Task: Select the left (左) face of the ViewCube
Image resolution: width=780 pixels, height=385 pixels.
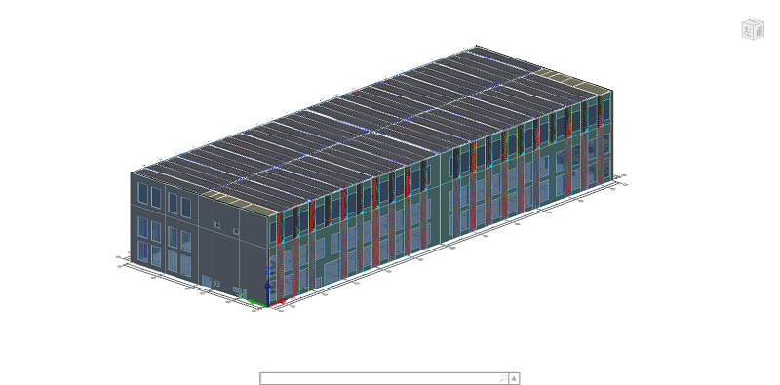Action: coord(747,32)
